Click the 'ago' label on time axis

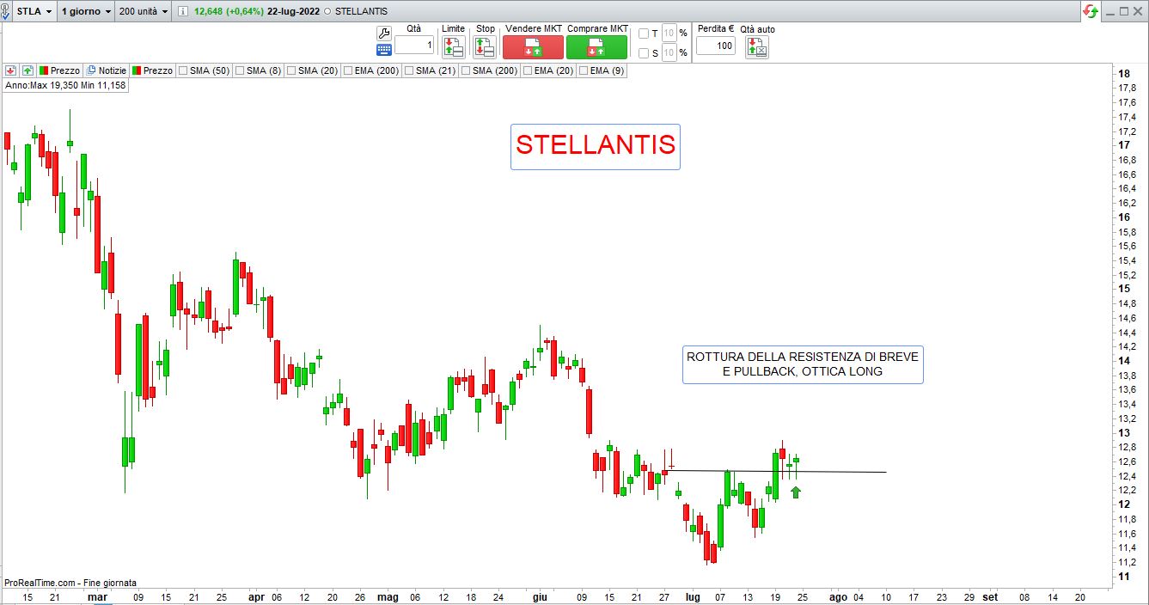(x=838, y=596)
